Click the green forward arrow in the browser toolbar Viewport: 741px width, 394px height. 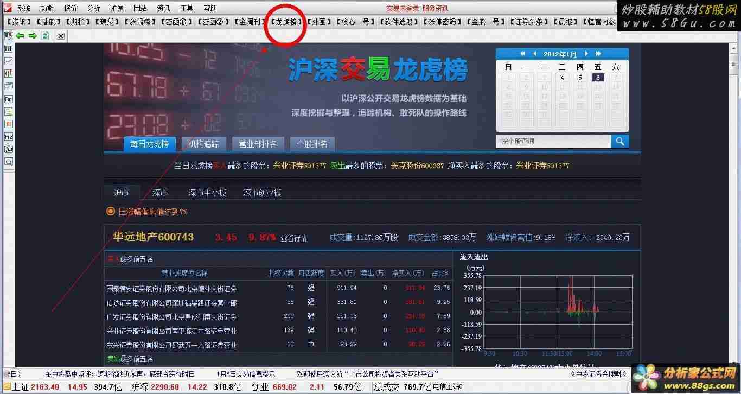point(33,36)
